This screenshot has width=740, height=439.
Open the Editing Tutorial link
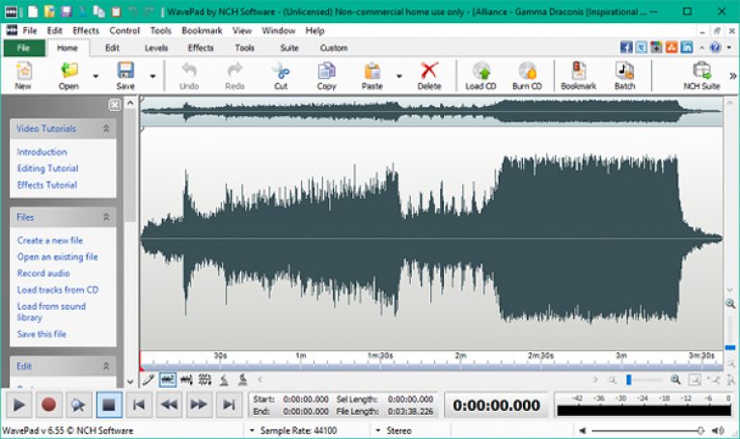pyautogui.click(x=47, y=169)
